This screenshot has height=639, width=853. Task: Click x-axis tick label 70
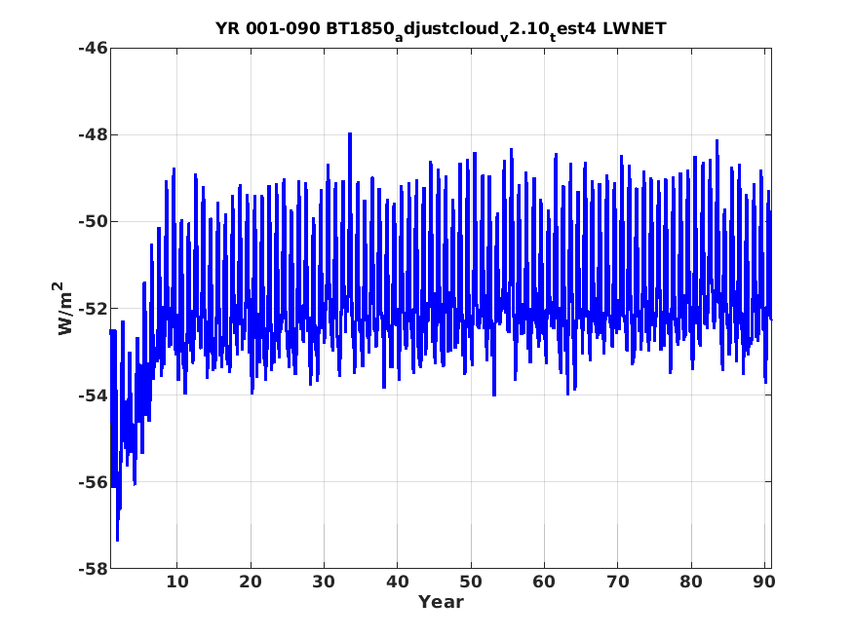[617, 582]
